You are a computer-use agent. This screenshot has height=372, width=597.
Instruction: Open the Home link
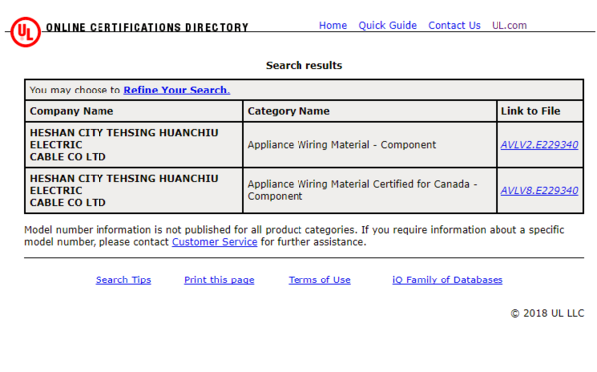click(x=333, y=26)
